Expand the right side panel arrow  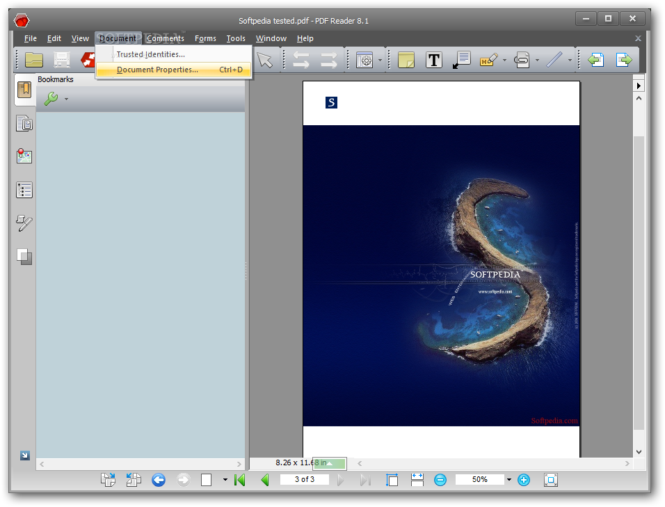click(x=639, y=86)
